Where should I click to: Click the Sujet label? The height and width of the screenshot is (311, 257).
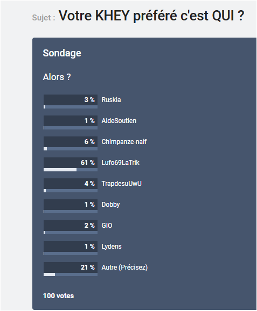[43, 17]
